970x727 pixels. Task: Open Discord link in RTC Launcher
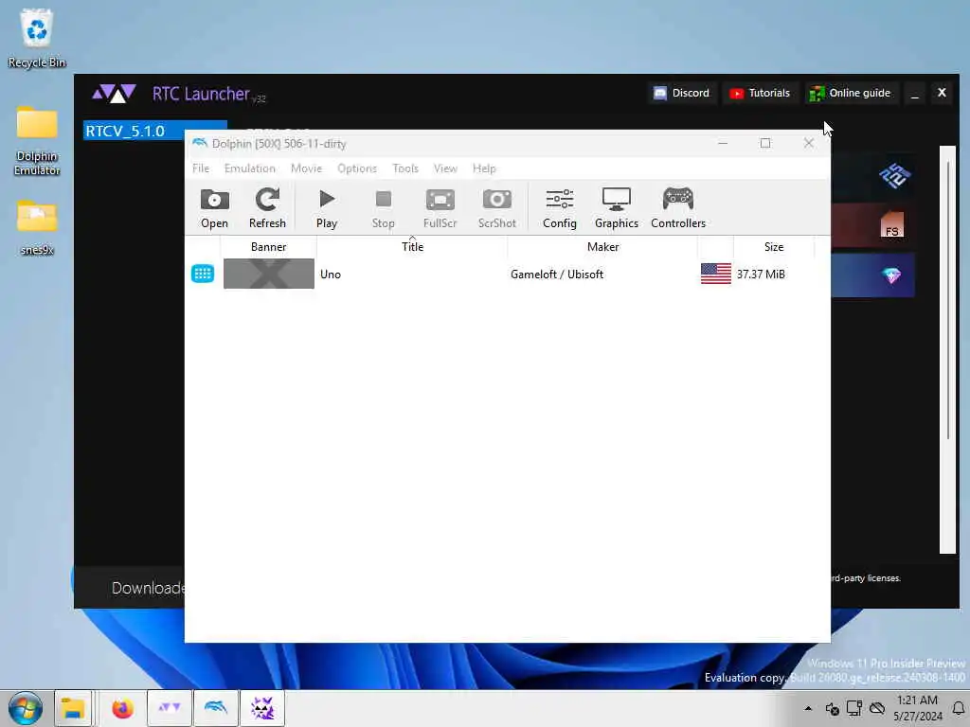tap(682, 93)
